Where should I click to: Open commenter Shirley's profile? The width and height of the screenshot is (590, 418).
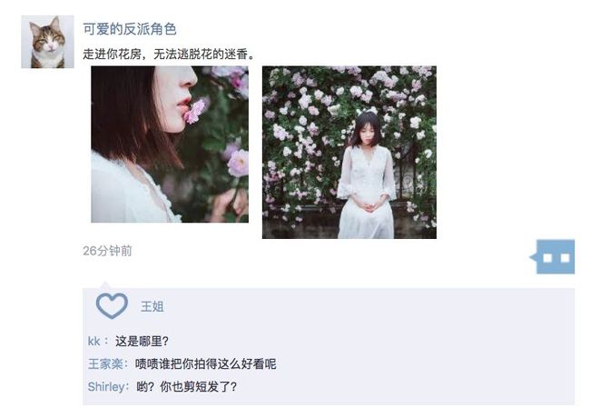pos(106,387)
